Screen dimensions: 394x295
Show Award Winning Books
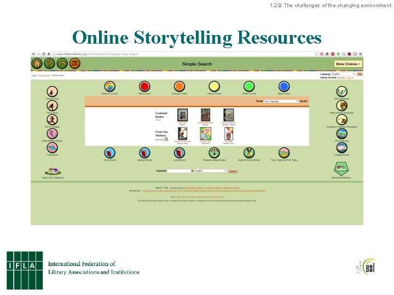[249, 153]
